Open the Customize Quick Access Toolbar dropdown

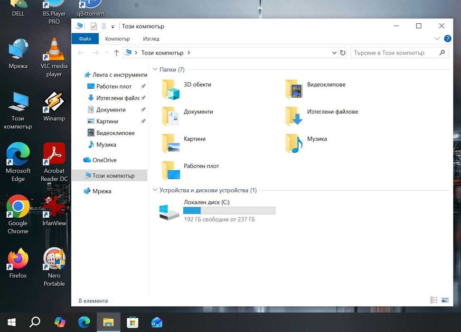113,27
